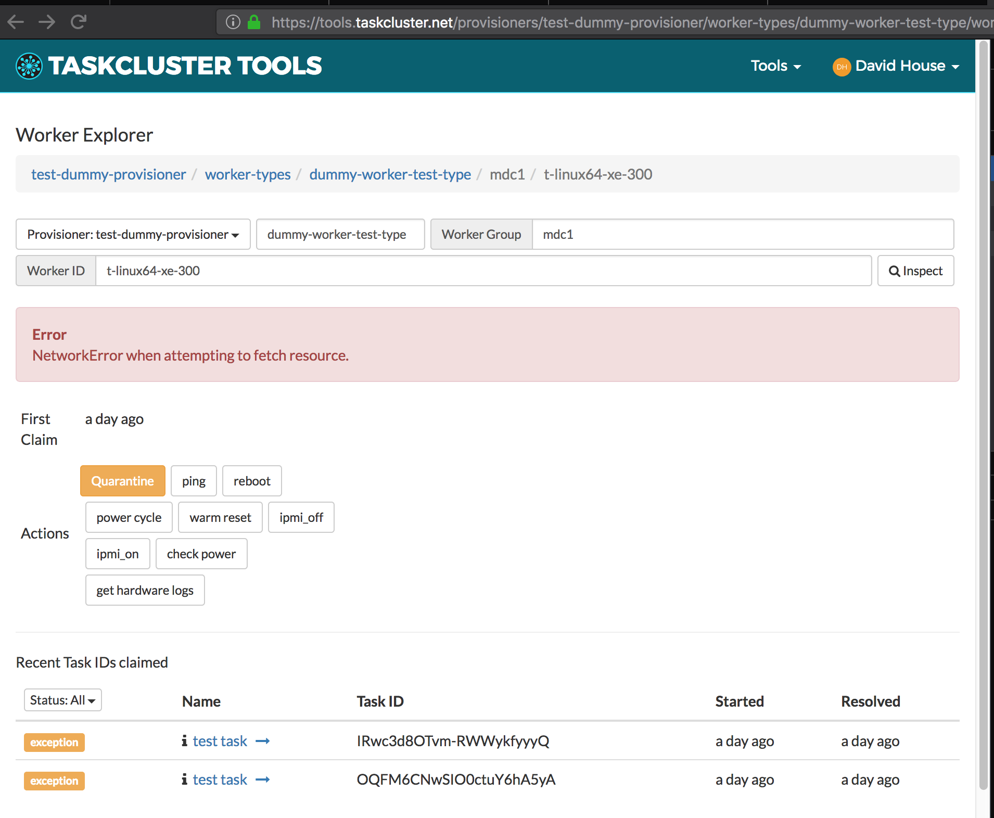Click into the Worker ID input field

click(483, 271)
